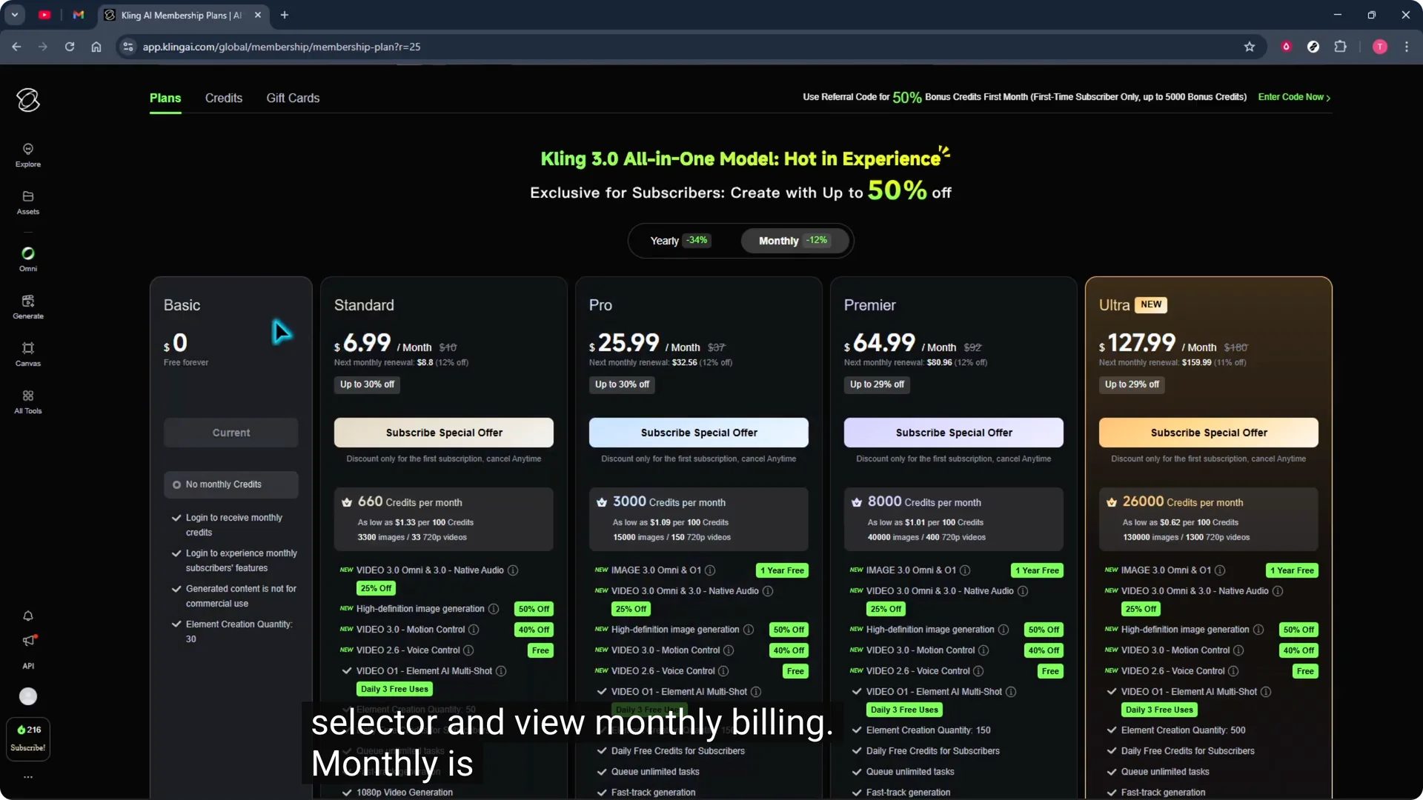
Task: Open the three-dot more menu in sidebar
Action: [28, 777]
